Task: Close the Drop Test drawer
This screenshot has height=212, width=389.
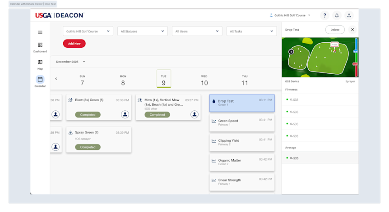Action: 352,30
